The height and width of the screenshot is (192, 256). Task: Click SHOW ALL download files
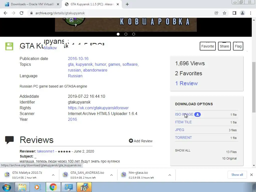(x=183, y=150)
